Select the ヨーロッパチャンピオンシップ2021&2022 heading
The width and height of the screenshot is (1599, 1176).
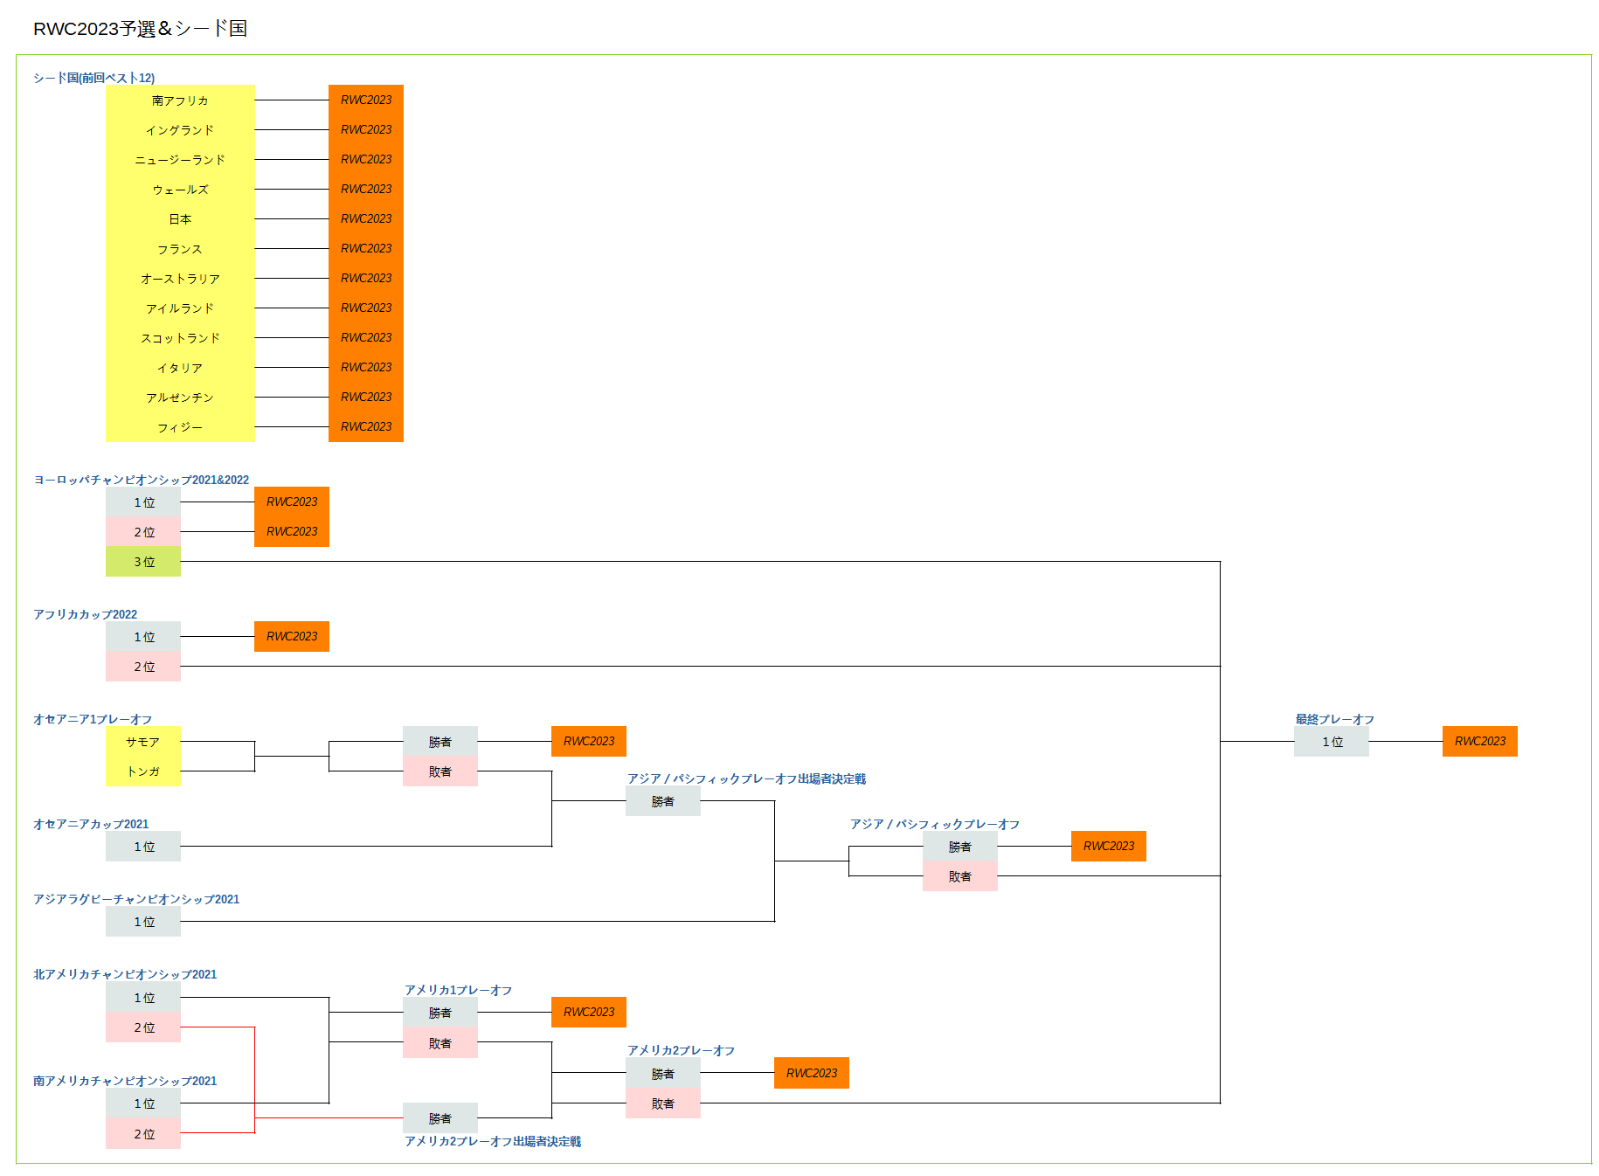click(x=141, y=480)
